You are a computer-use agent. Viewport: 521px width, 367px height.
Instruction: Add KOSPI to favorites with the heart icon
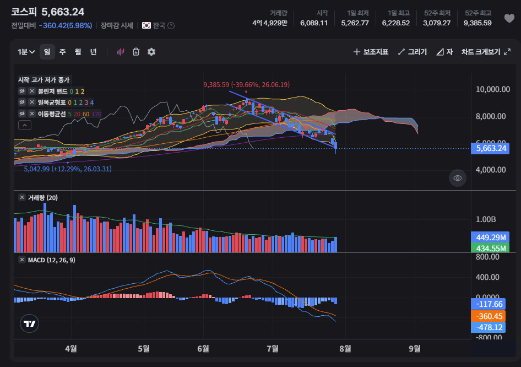tap(509, 18)
